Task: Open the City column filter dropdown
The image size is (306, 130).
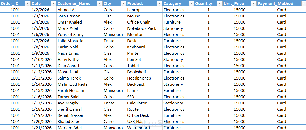Action: (x=123, y=3)
